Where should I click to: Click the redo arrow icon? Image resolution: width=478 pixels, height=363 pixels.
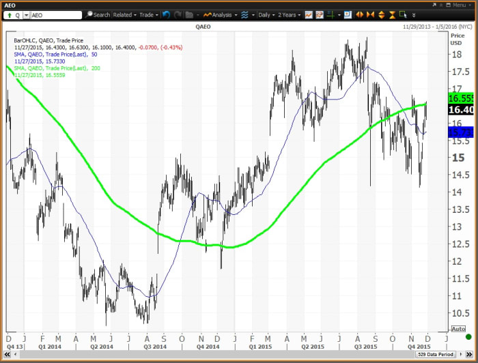pyautogui.click(x=177, y=14)
